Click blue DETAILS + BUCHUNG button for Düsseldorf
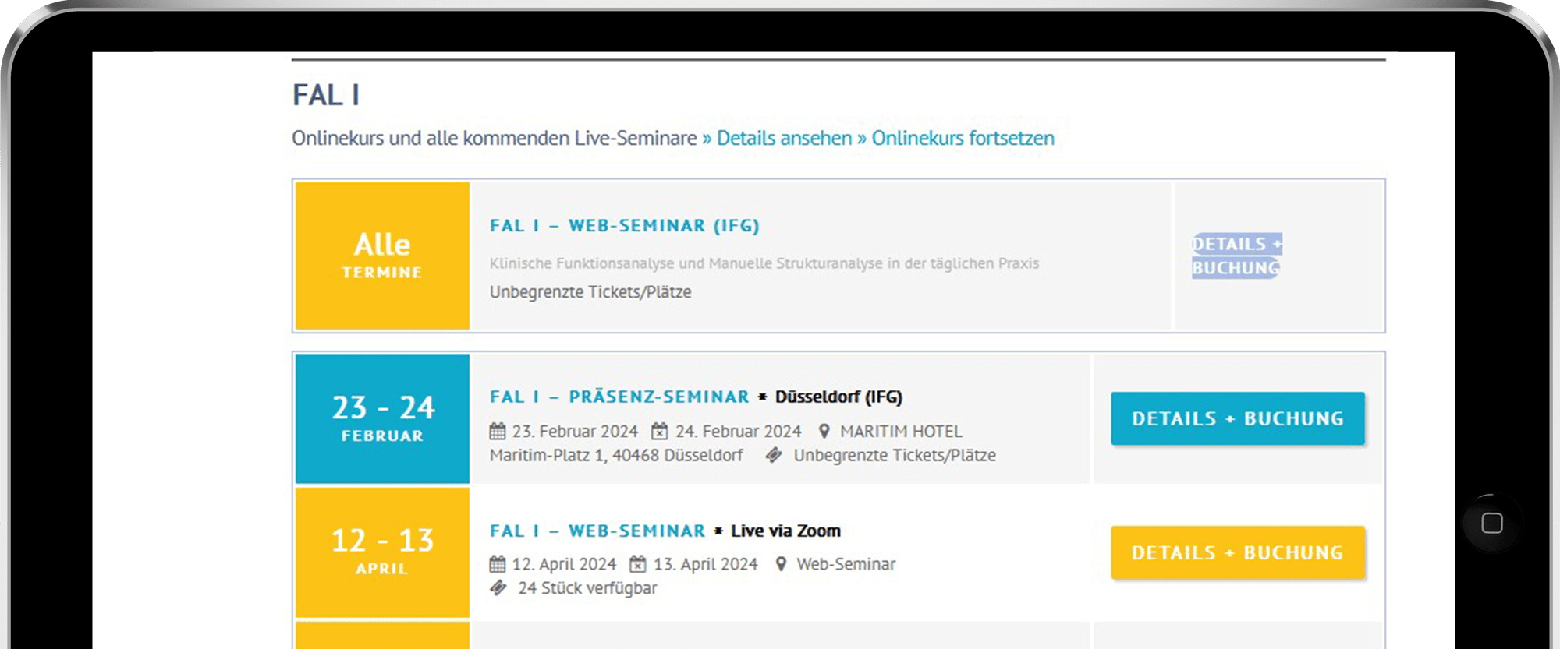The width and height of the screenshot is (1560, 649). 1238,418
